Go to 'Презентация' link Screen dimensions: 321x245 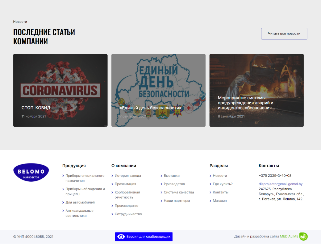point(125,184)
